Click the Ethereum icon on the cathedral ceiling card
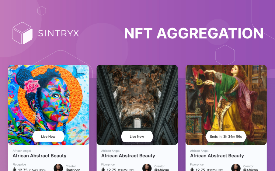This screenshot has height=171, width=275. click(103, 169)
